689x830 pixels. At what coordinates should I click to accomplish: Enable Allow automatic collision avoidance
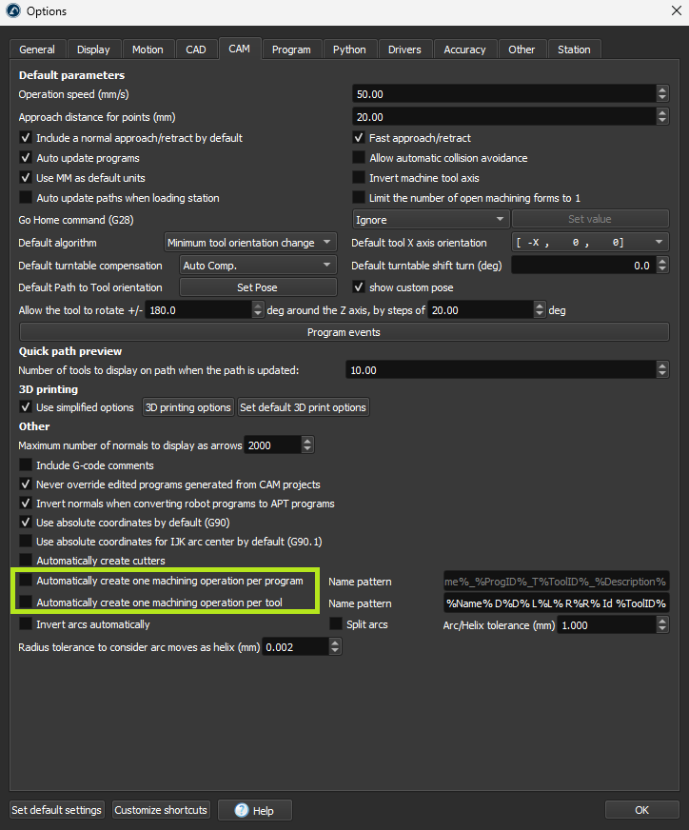coord(359,158)
